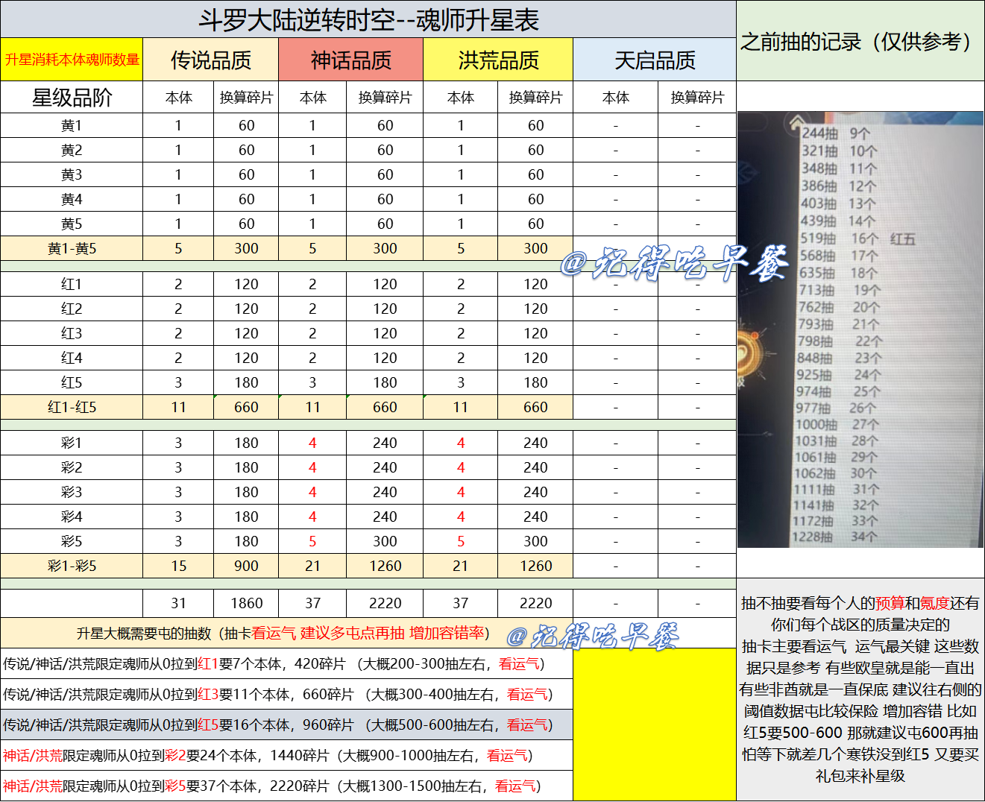985x802 pixels.
Task: Select the 传说品质 column header
Action: 211,60
